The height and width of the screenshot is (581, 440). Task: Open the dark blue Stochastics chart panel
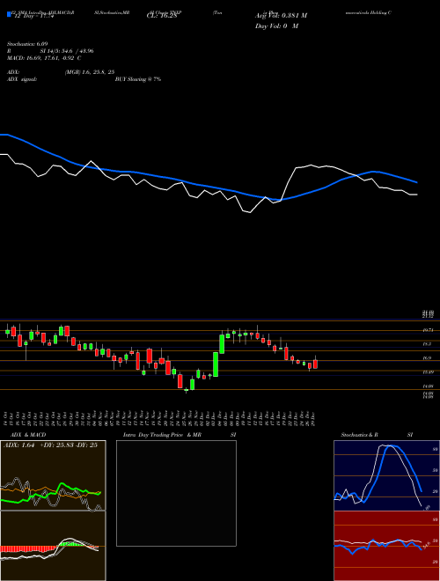coord(386,475)
